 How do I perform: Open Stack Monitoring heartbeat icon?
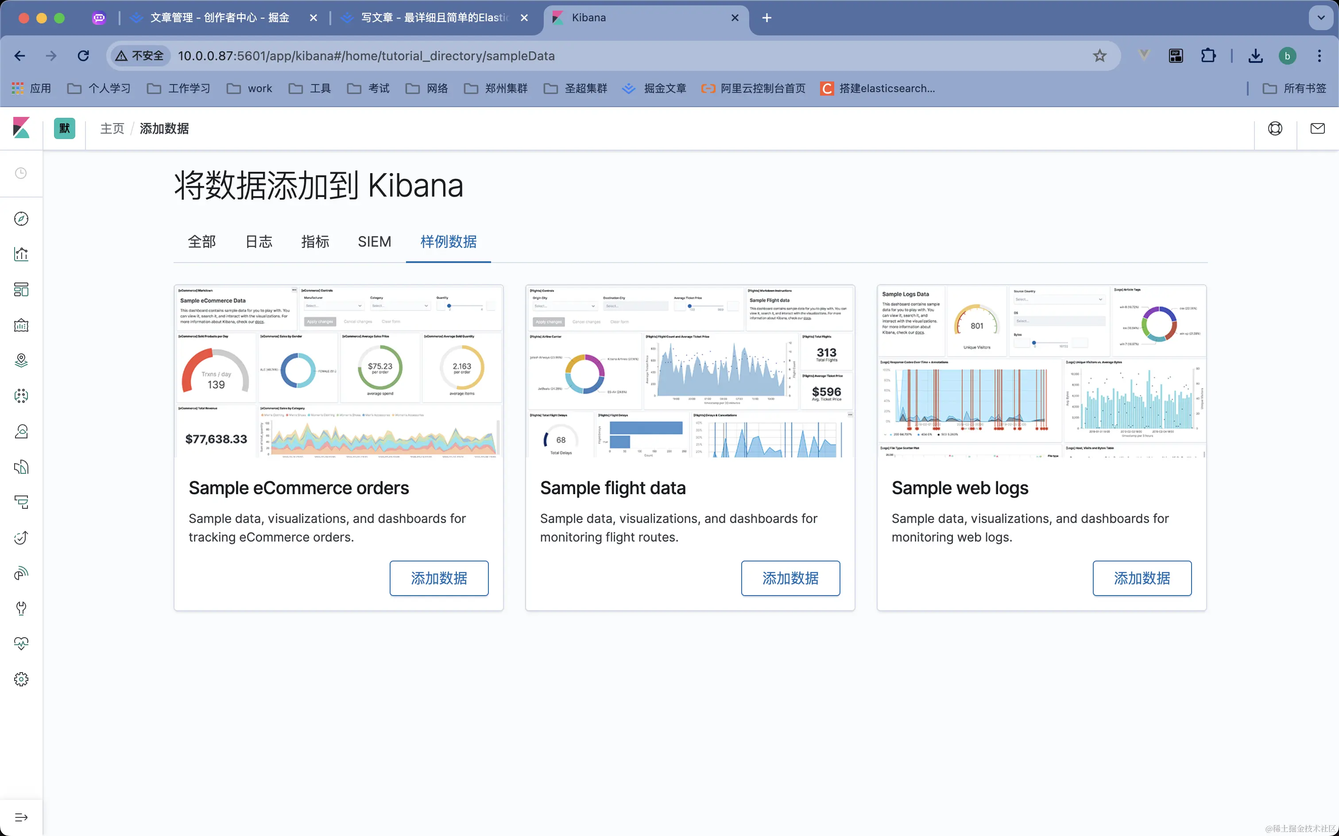pos(21,643)
